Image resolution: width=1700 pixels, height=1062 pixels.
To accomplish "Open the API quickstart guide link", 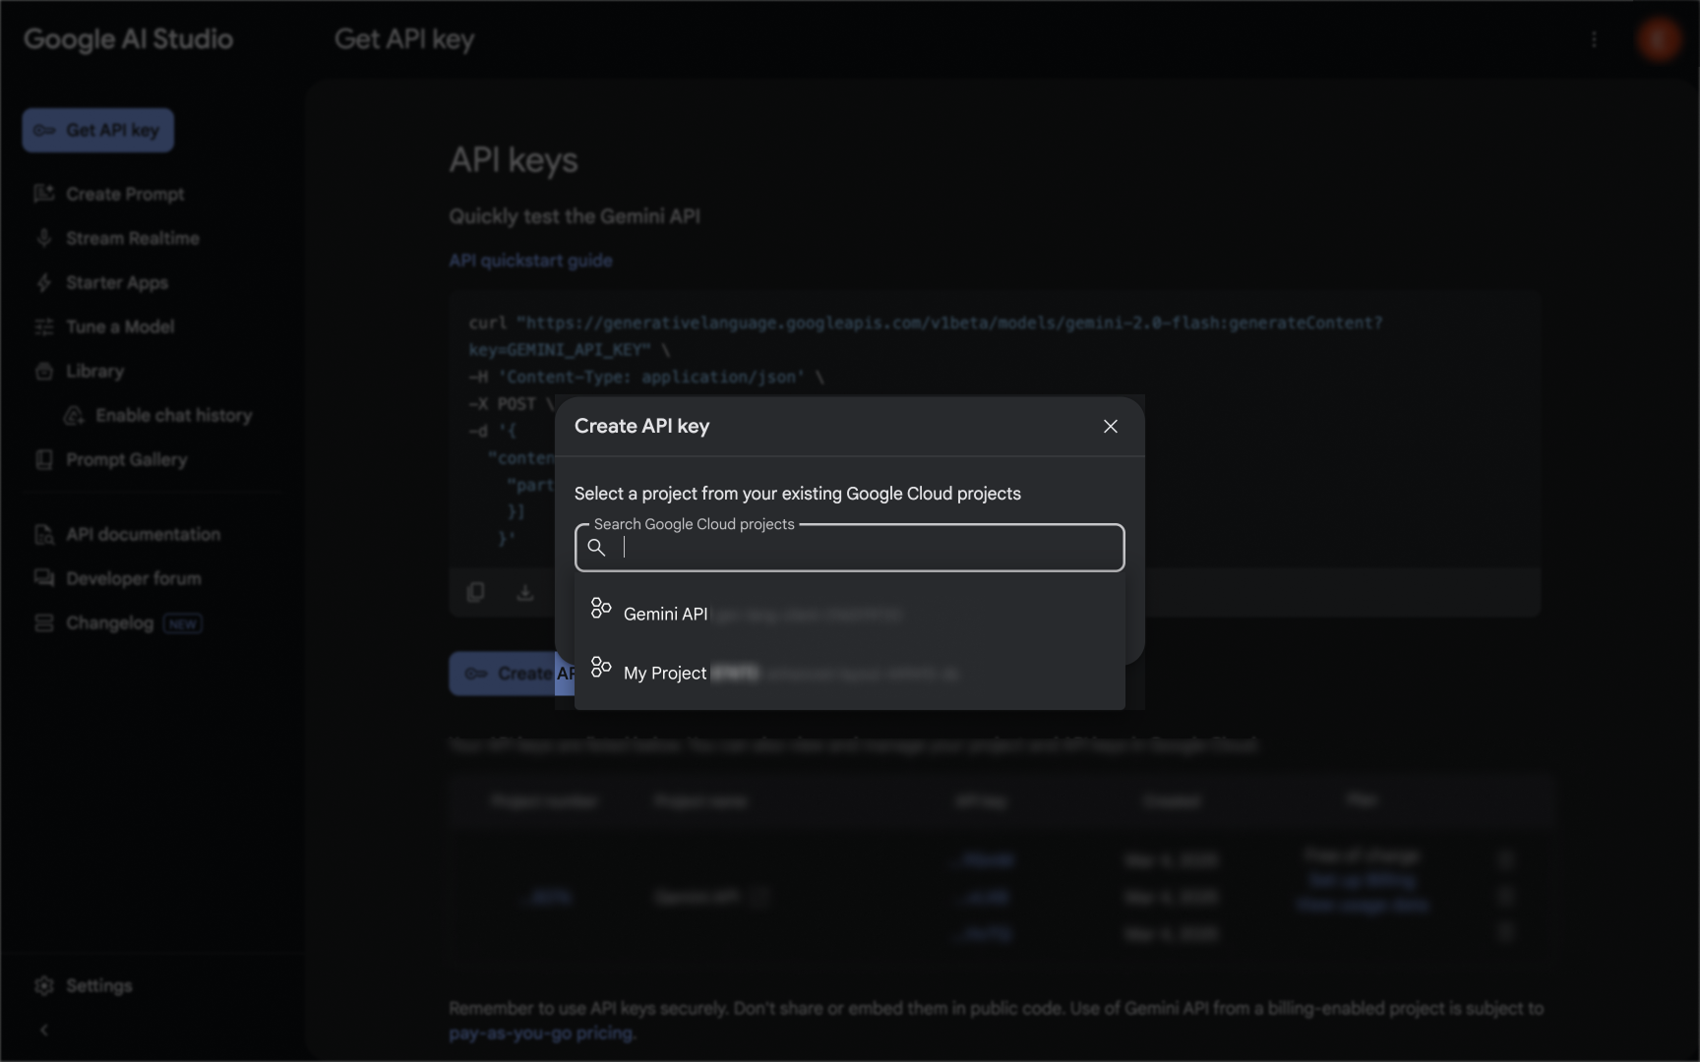I will point(530,261).
